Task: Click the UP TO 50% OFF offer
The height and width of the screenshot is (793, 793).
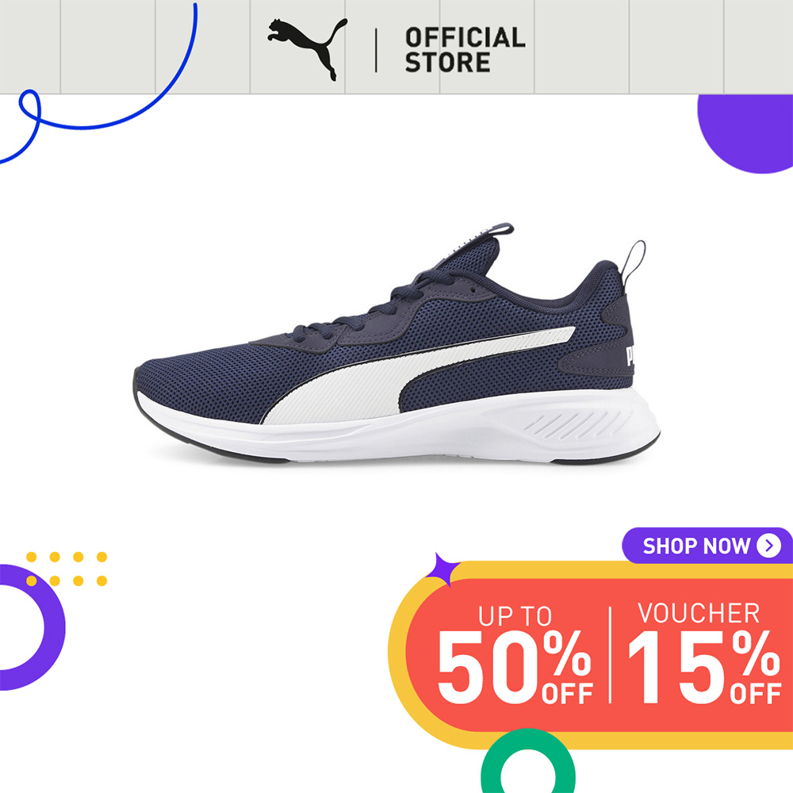Action: coord(515,655)
